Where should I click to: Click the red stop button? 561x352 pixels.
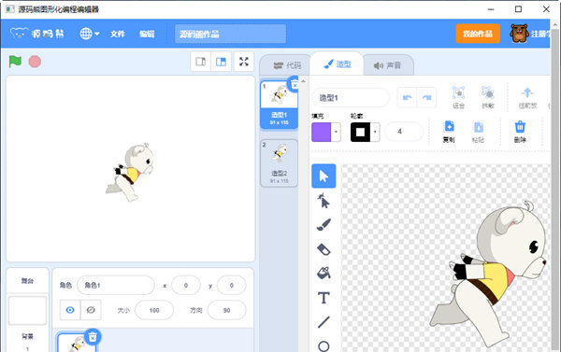pyautogui.click(x=35, y=62)
